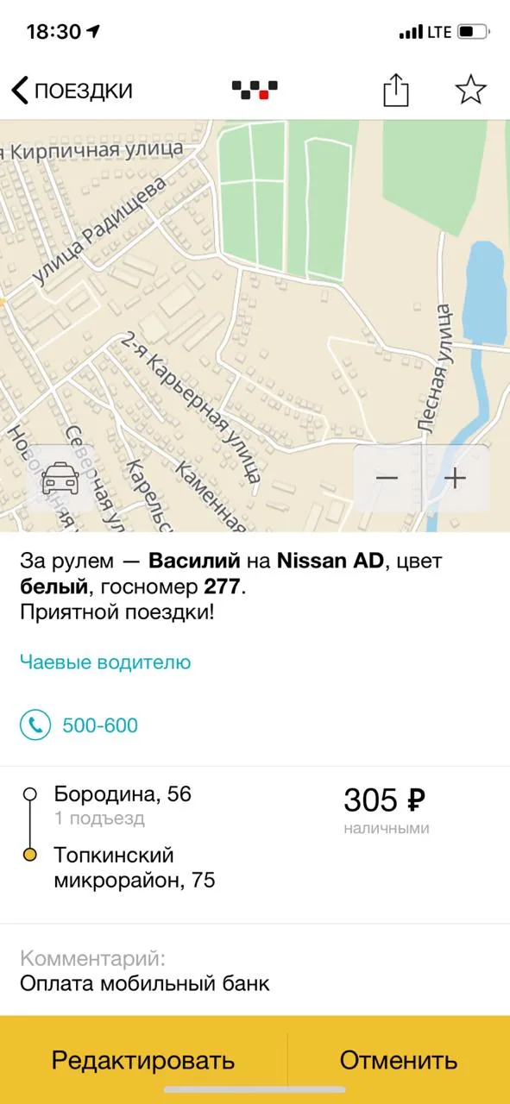Tap the phone icon to call dispatcher
Viewport: 510px width, 1104px height.
click(x=35, y=725)
